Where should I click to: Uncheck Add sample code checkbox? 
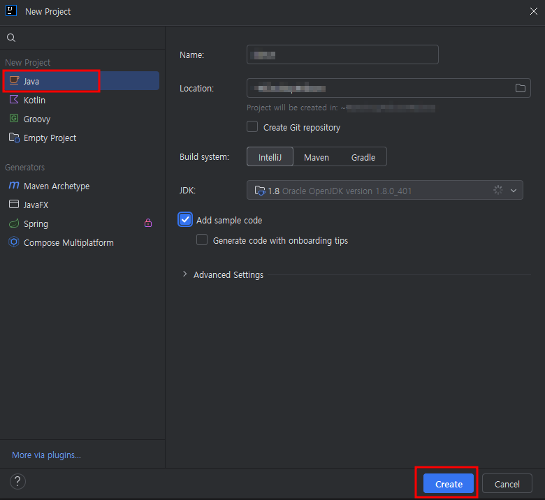185,219
